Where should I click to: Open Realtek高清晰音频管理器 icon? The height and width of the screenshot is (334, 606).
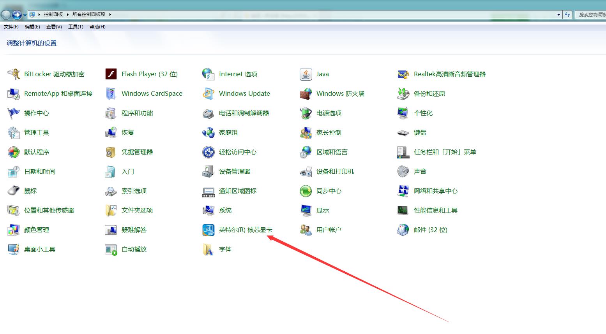[x=403, y=74]
